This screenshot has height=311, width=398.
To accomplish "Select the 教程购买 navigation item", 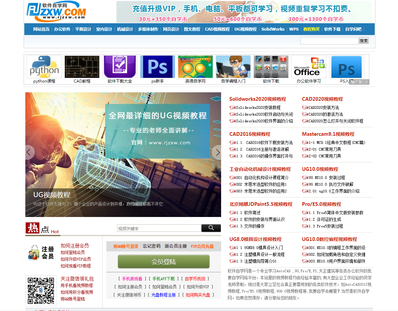I will point(311,29).
